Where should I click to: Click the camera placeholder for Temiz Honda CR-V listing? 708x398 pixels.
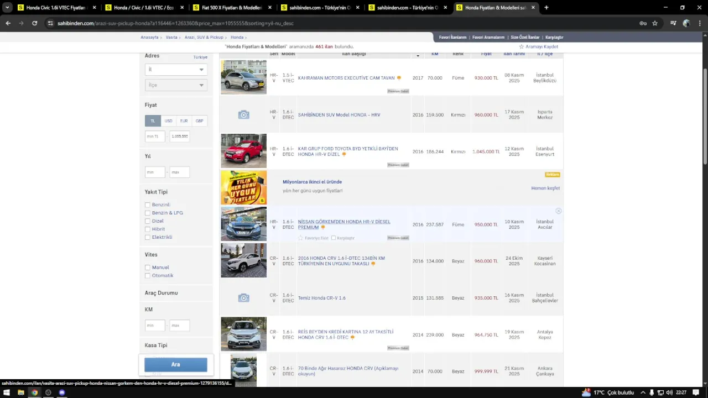(243, 298)
